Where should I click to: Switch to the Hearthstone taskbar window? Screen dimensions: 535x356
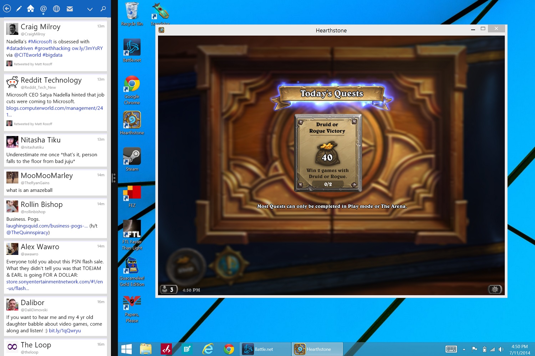[317, 349]
